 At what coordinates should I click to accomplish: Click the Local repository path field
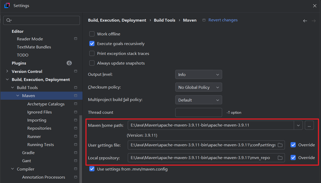(x=206, y=157)
